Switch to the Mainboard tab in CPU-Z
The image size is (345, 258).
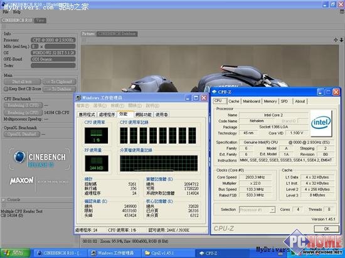coord(252,101)
